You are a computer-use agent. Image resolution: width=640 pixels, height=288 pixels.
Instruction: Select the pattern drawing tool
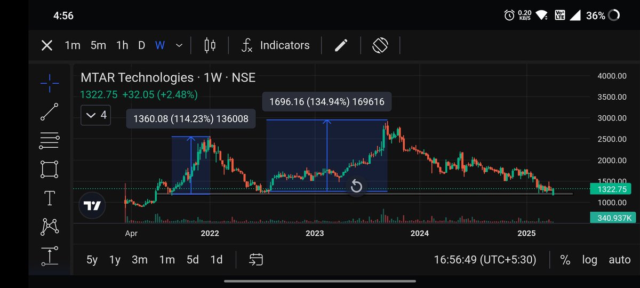click(x=50, y=227)
